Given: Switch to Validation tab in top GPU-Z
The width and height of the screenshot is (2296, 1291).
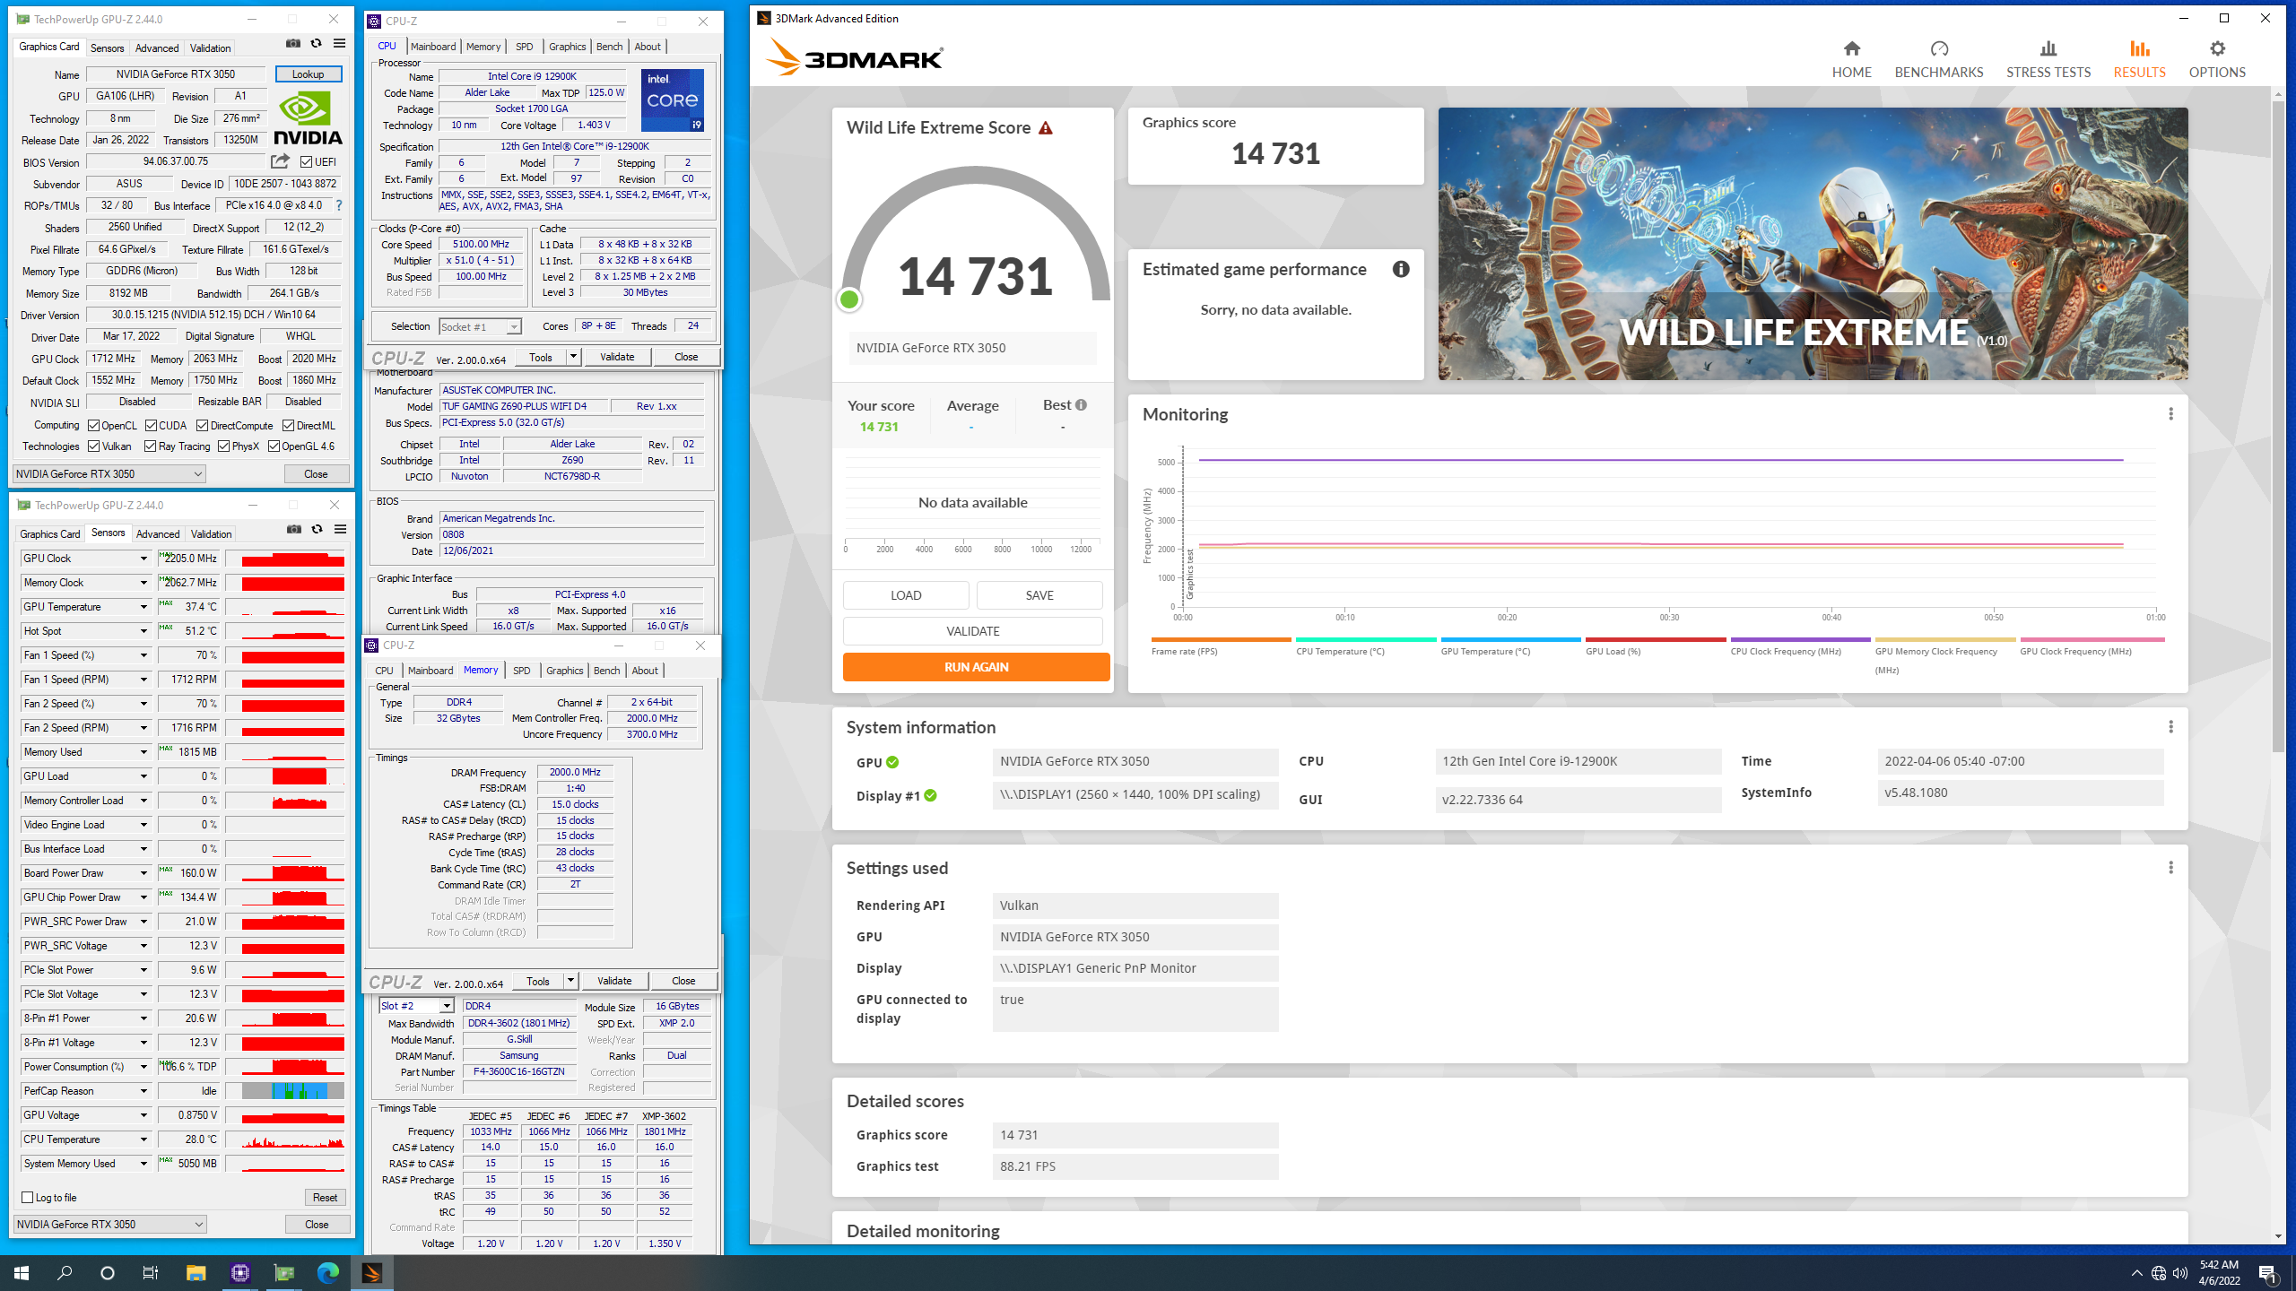Looking at the screenshot, I should point(211,48).
